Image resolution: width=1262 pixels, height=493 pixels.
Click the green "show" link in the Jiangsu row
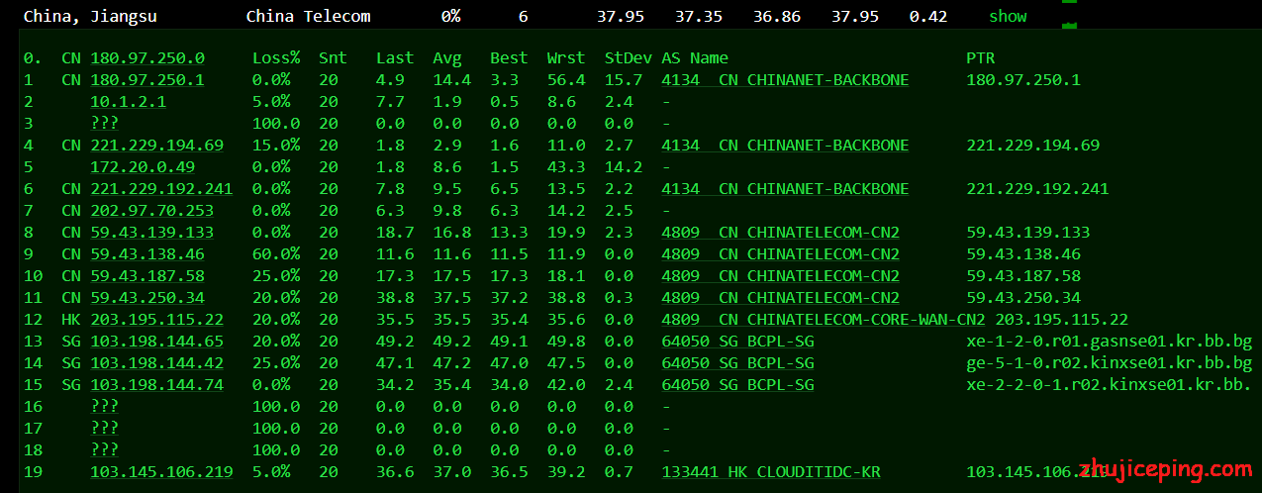pyautogui.click(x=1008, y=16)
